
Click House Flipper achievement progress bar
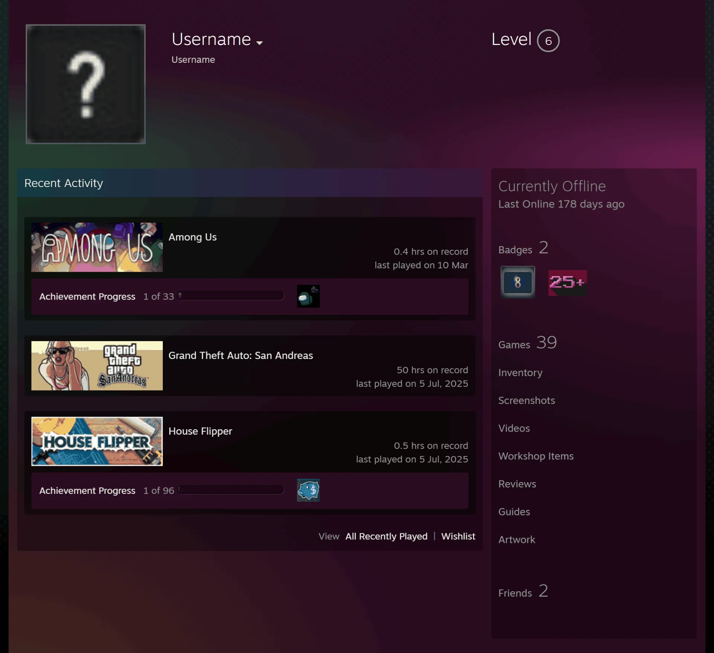[231, 490]
